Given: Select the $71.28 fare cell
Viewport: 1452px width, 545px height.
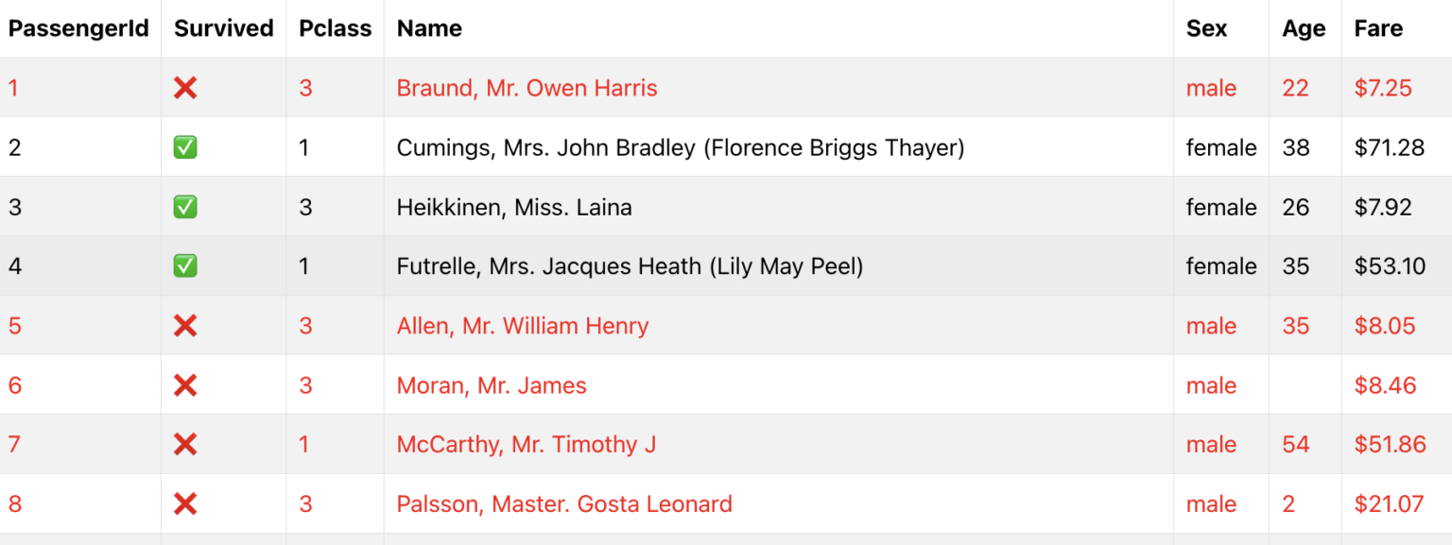Looking at the screenshot, I should [x=1390, y=147].
